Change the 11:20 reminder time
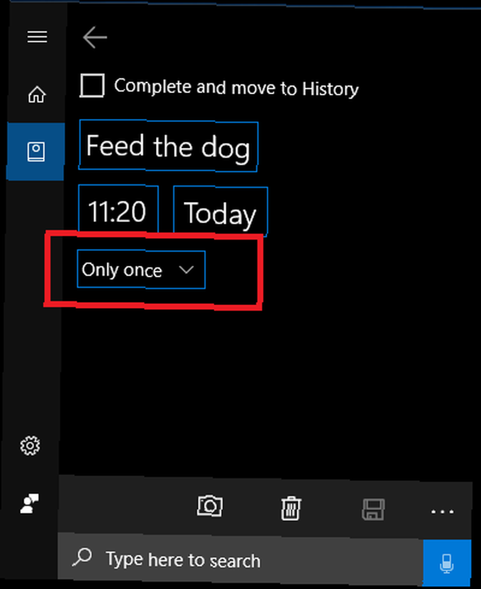 pos(118,210)
